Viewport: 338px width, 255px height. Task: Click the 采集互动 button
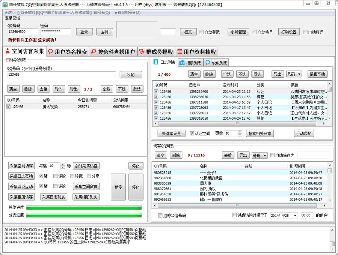coord(317,74)
